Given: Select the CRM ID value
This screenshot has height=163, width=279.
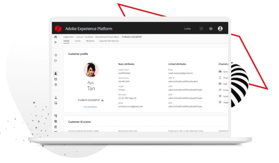Looking at the screenshot, I should click(x=183, y=81).
